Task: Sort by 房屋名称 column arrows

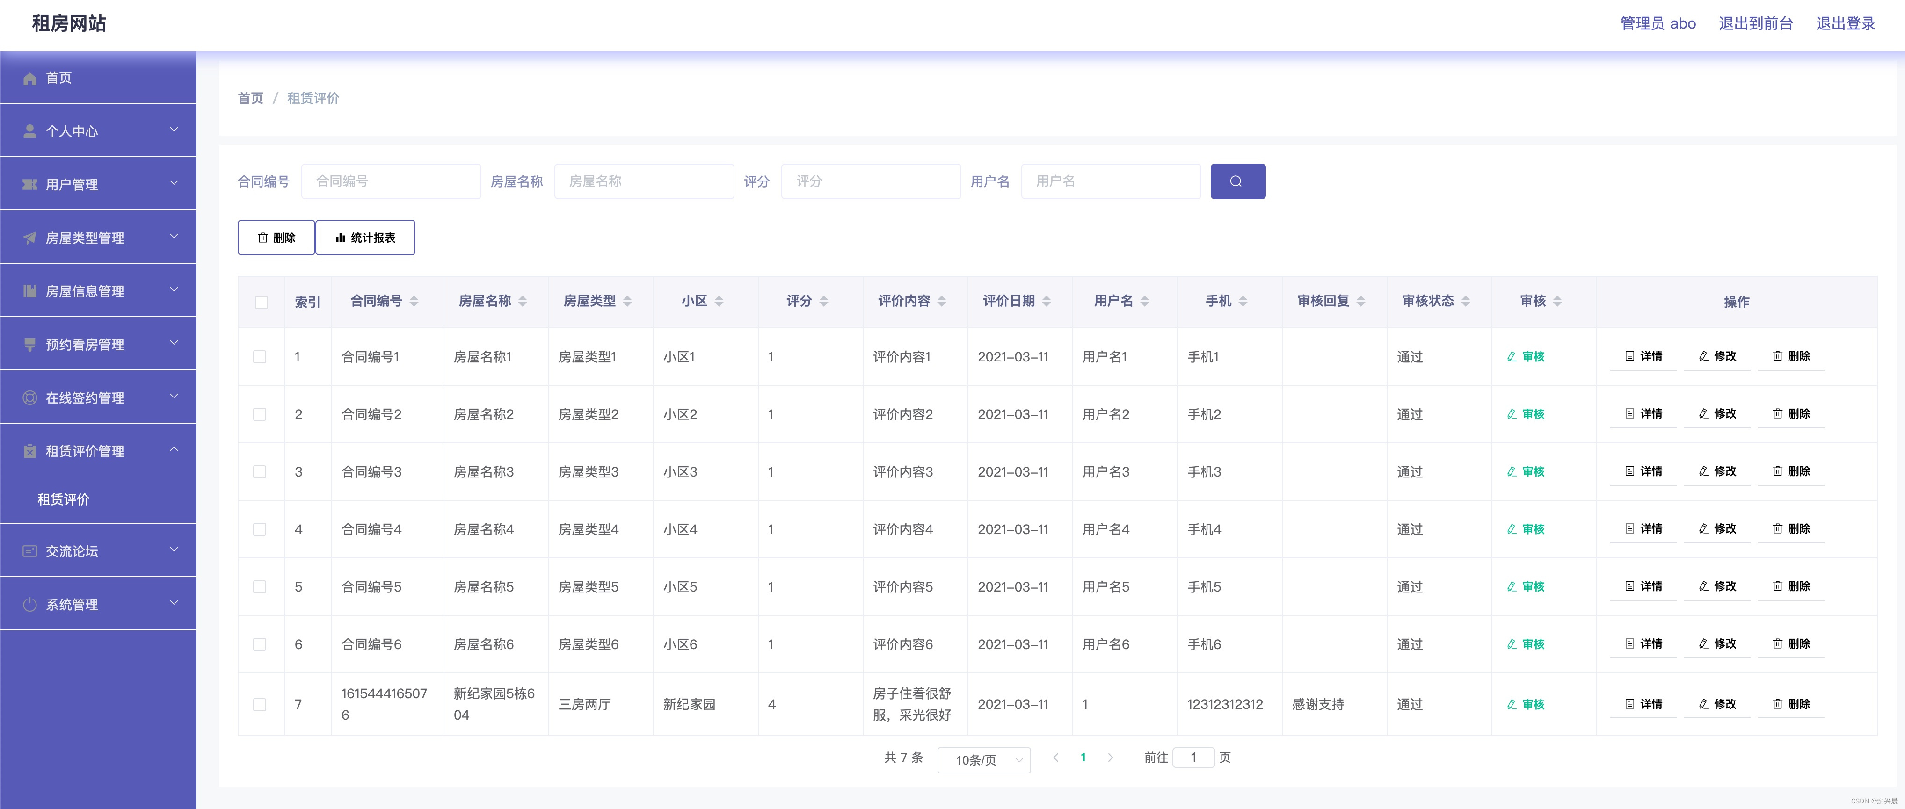Action: point(522,301)
